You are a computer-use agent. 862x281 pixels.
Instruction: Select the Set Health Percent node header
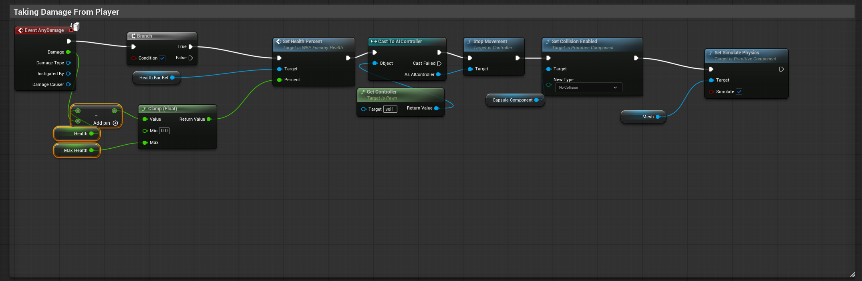coord(314,44)
